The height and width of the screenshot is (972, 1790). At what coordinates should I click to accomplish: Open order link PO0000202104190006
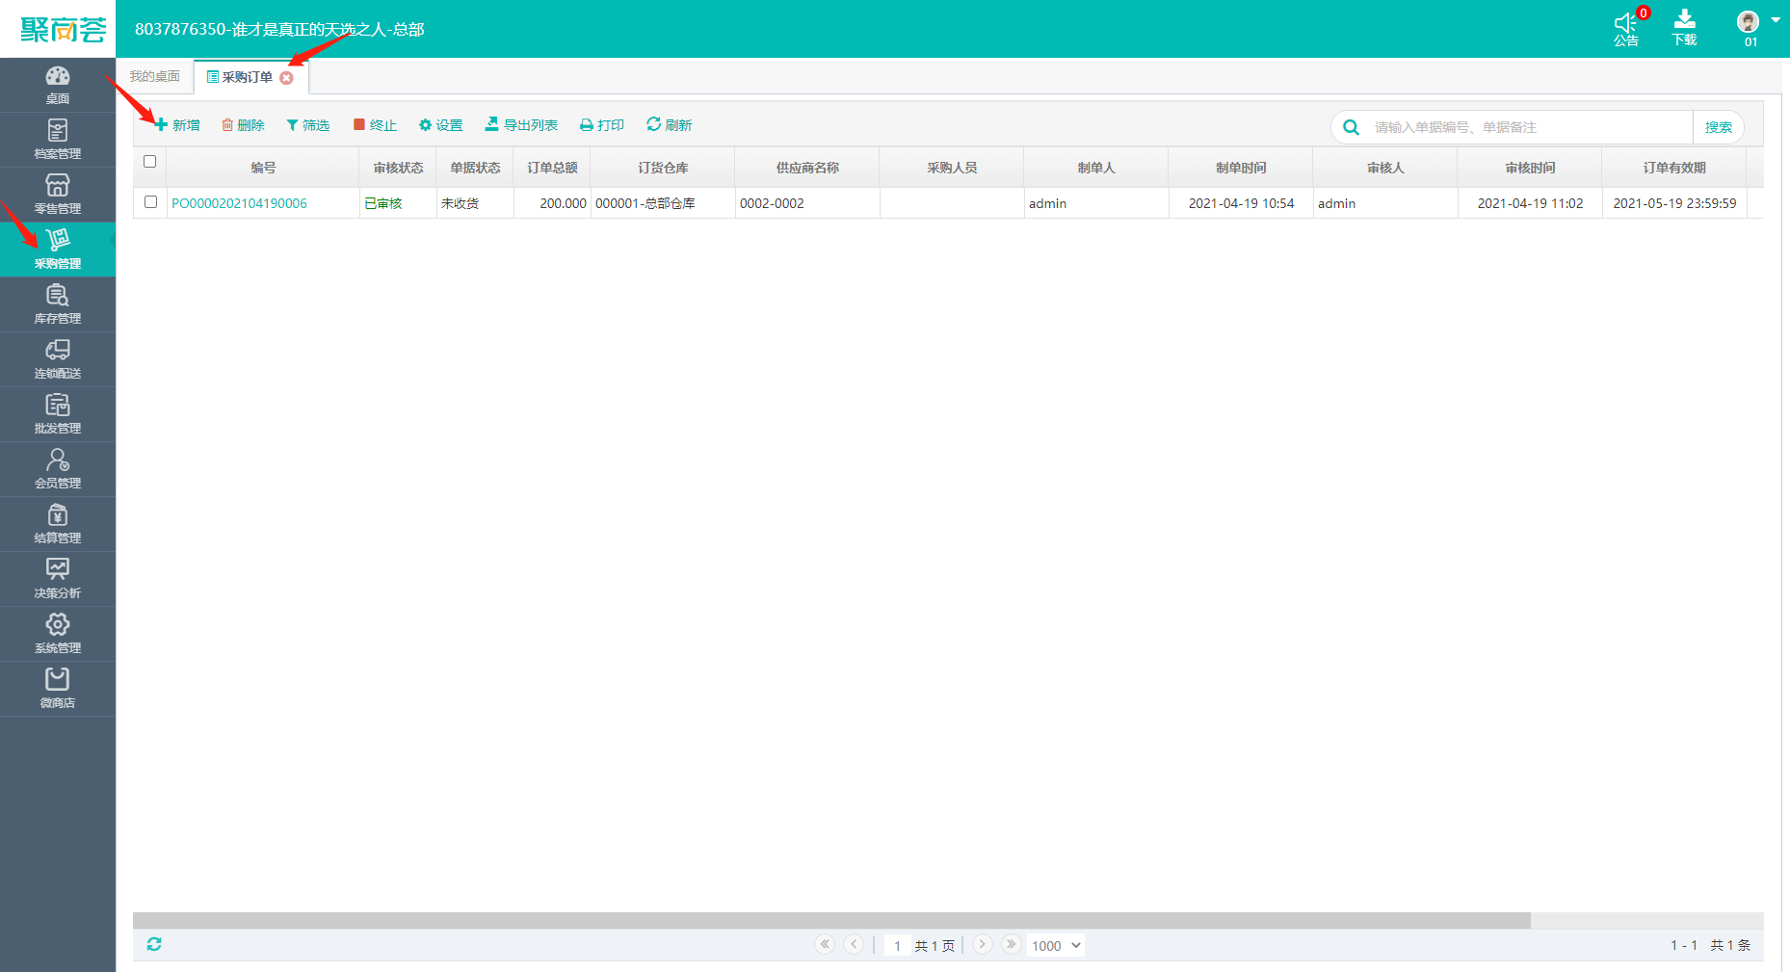coord(239,203)
